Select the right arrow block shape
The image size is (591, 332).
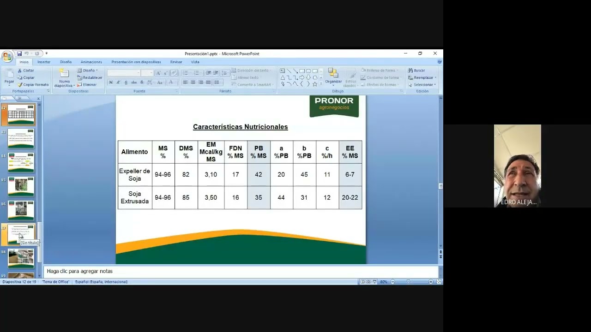click(x=302, y=77)
